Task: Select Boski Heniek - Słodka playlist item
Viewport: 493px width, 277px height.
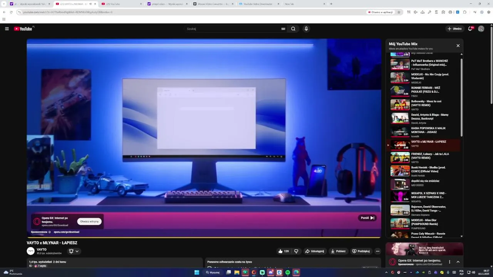Action: [423, 171]
